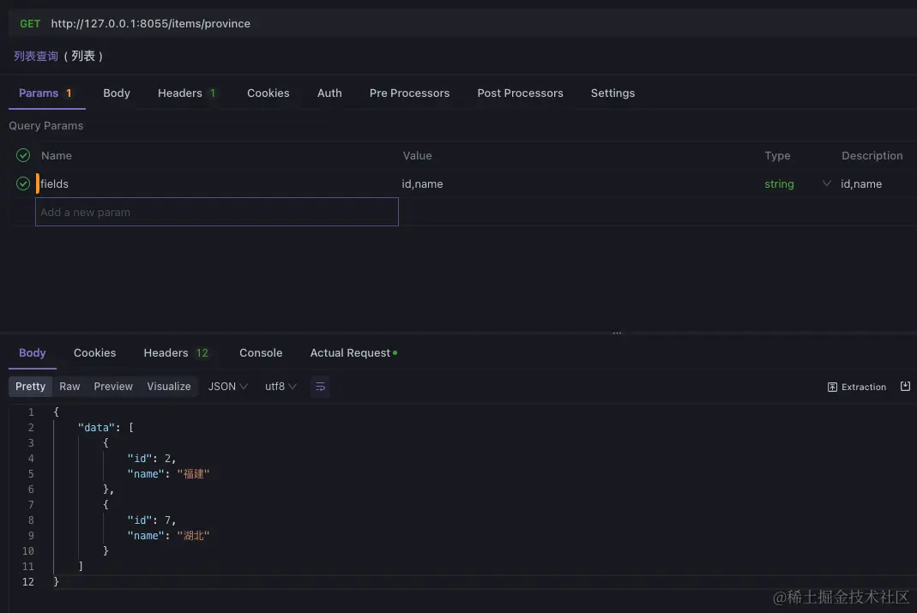
Task: Click the "湖北" name value in JSON
Action: (x=193, y=535)
